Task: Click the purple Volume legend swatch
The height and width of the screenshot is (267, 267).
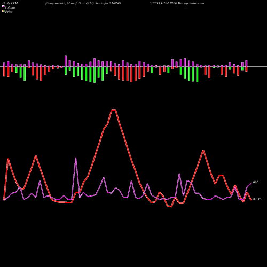Action: click(x=3, y=6)
